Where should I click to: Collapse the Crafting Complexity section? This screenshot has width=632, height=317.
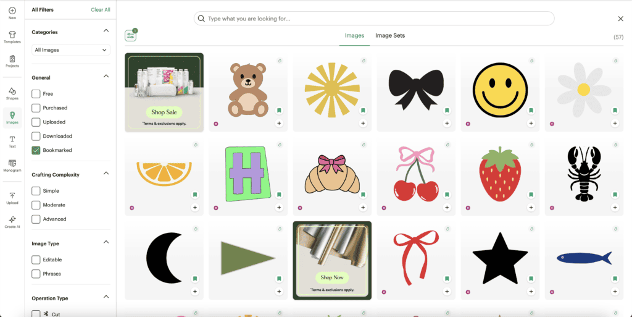[x=106, y=174]
